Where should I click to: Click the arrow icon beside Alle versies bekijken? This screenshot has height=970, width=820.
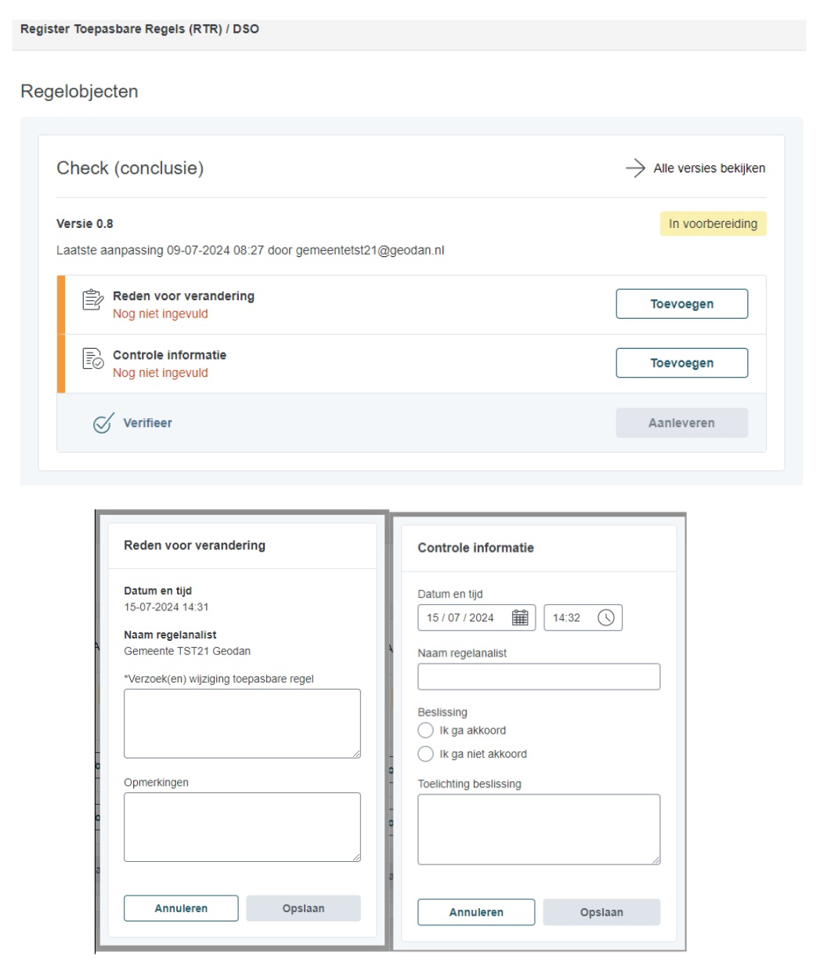(635, 168)
